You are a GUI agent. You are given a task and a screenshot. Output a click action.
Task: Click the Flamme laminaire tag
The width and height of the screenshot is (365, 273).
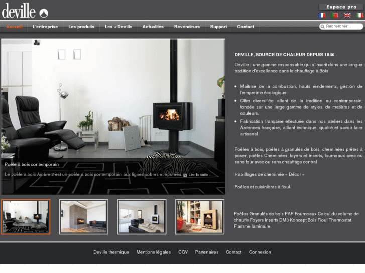tap(252, 226)
